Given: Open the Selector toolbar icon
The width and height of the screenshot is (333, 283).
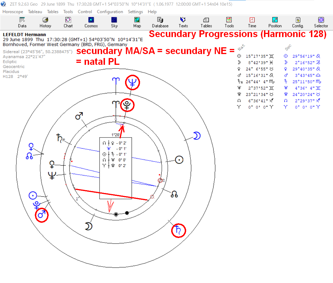Looking at the screenshot, I should [x=321, y=22].
